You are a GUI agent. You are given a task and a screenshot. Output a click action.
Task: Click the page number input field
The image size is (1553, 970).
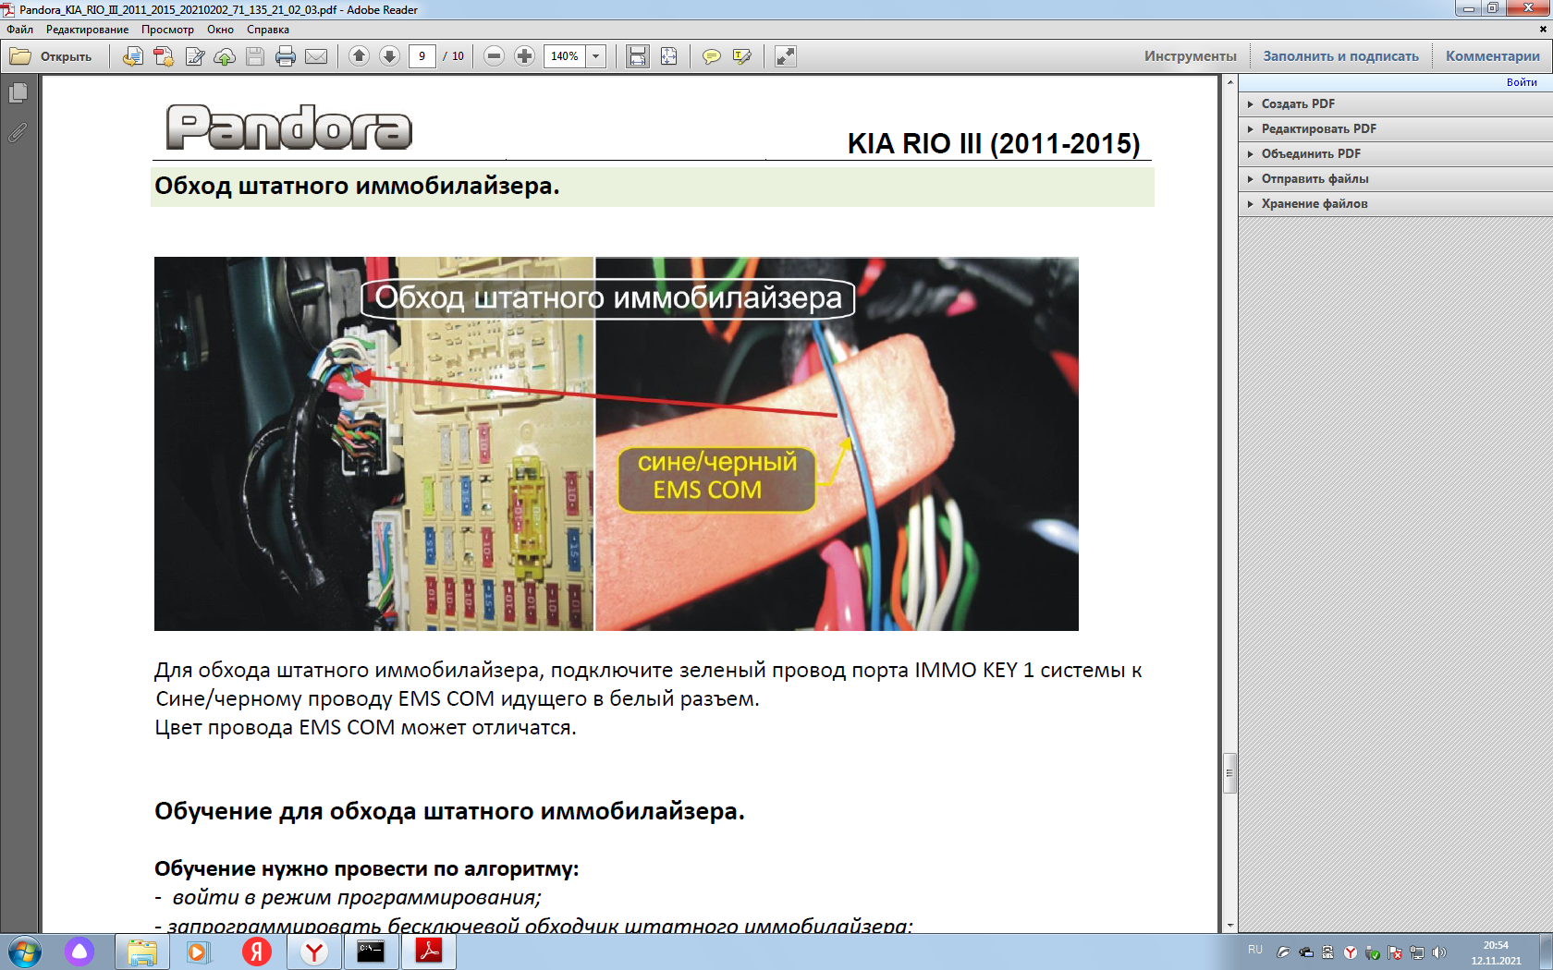click(422, 56)
